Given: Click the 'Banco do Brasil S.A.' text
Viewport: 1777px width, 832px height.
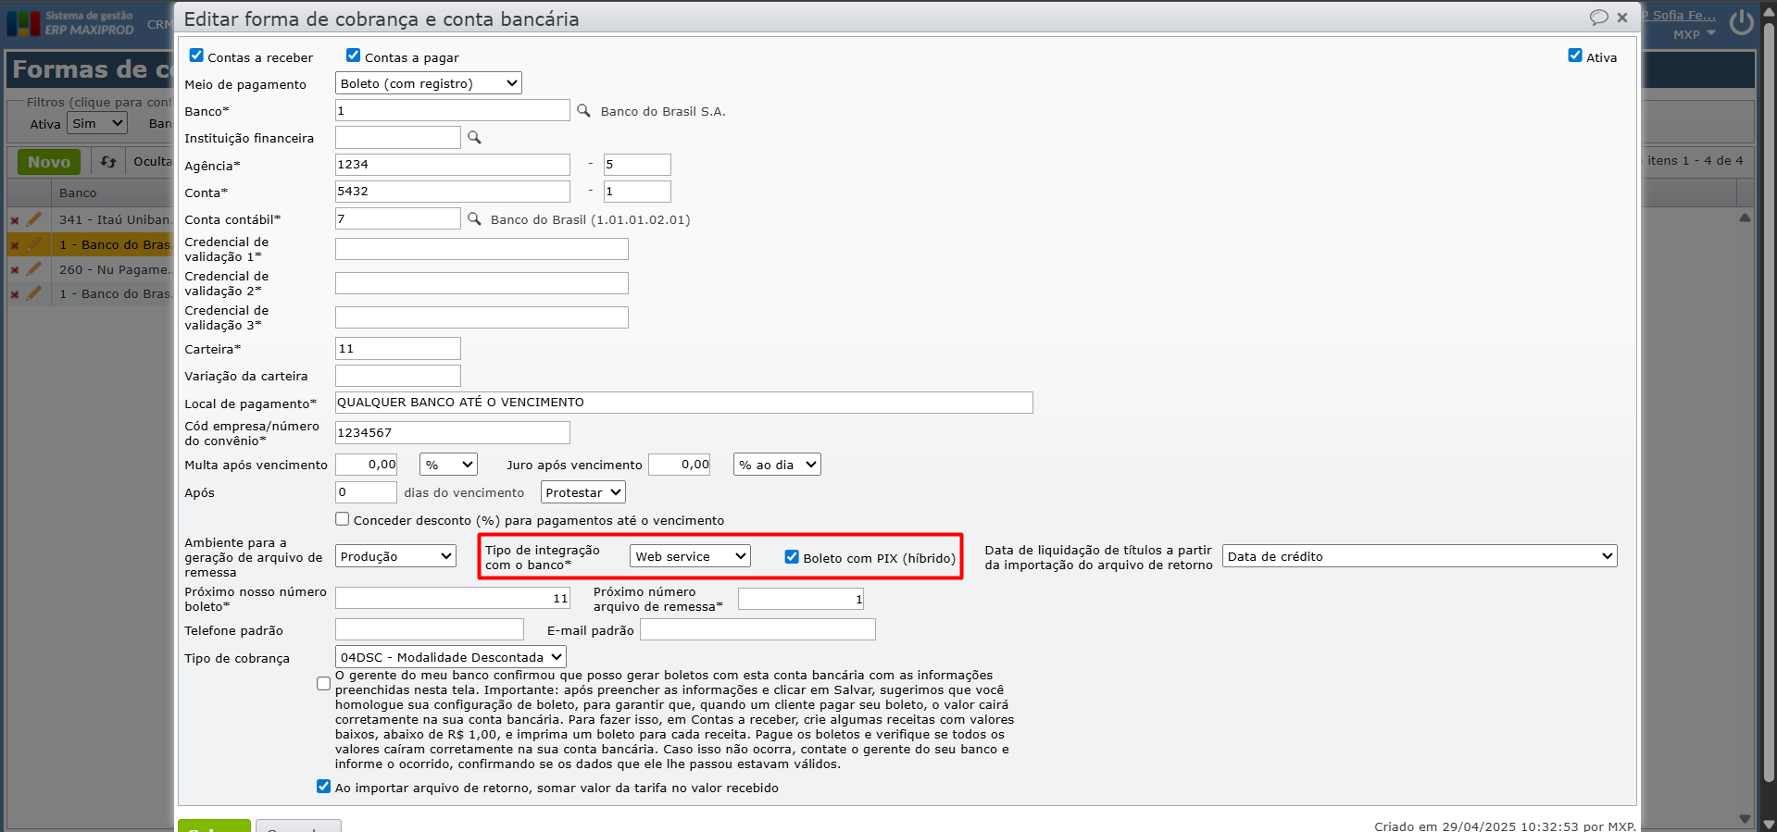Looking at the screenshot, I should click(x=663, y=111).
